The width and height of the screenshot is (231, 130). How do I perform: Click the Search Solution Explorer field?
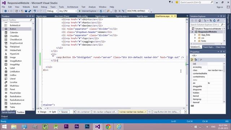(x=205, y=25)
